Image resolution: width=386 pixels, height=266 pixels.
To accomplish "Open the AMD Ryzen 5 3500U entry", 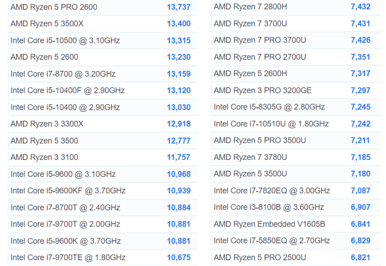I will (x=250, y=174).
